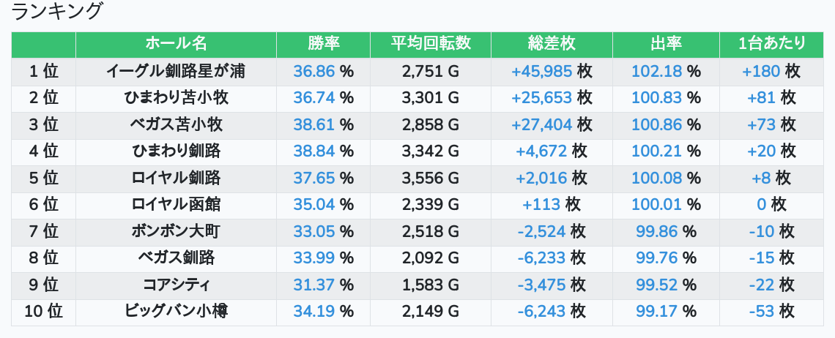Screen dimensions: 835x338
Task: Select the ひまわり苫小牧 hall name
Action: coord(176,98)
